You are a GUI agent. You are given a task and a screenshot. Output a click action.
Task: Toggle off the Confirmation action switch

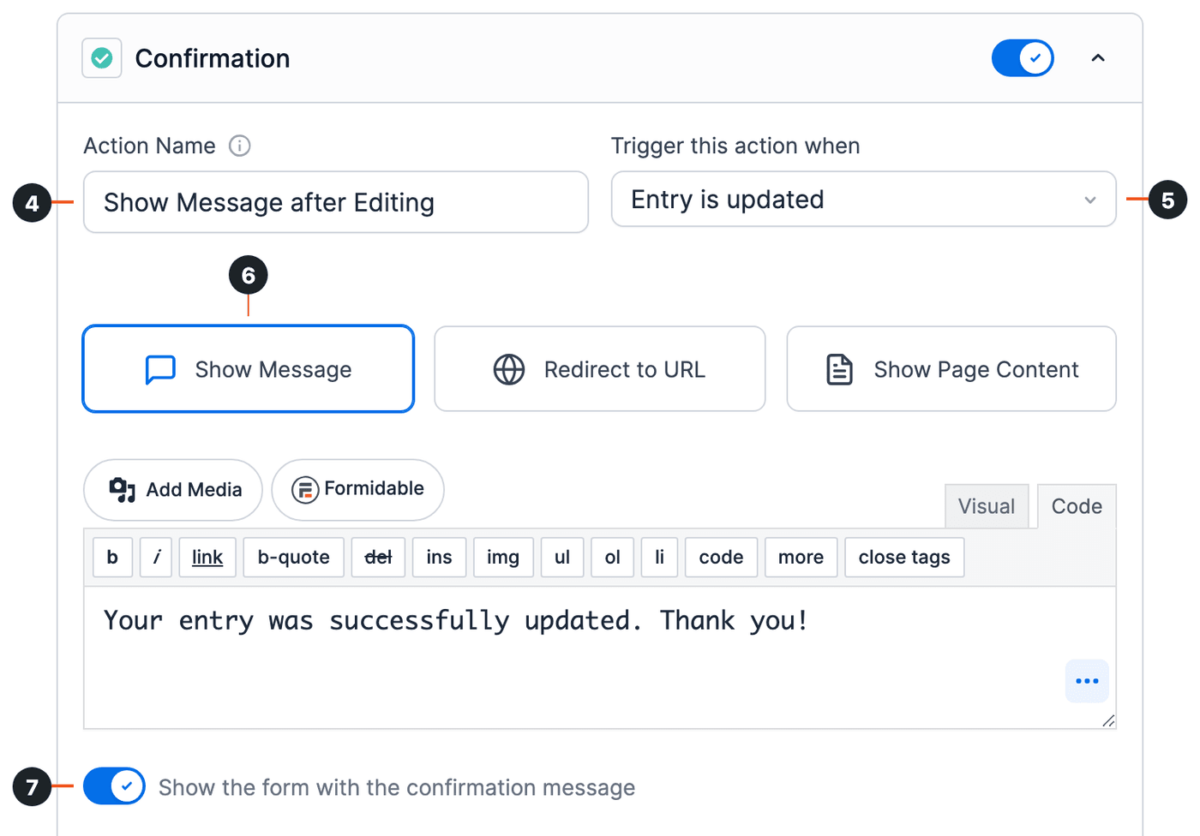coord(1023,58)
